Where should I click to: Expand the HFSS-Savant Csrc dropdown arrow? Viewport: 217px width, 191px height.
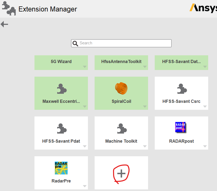pos(205,107)
